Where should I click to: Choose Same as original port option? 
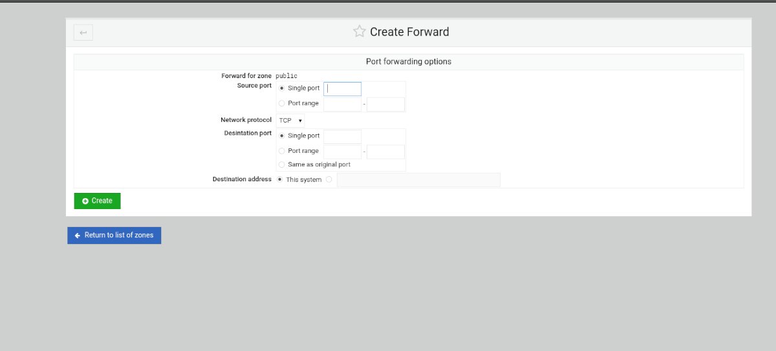[281, 165]
